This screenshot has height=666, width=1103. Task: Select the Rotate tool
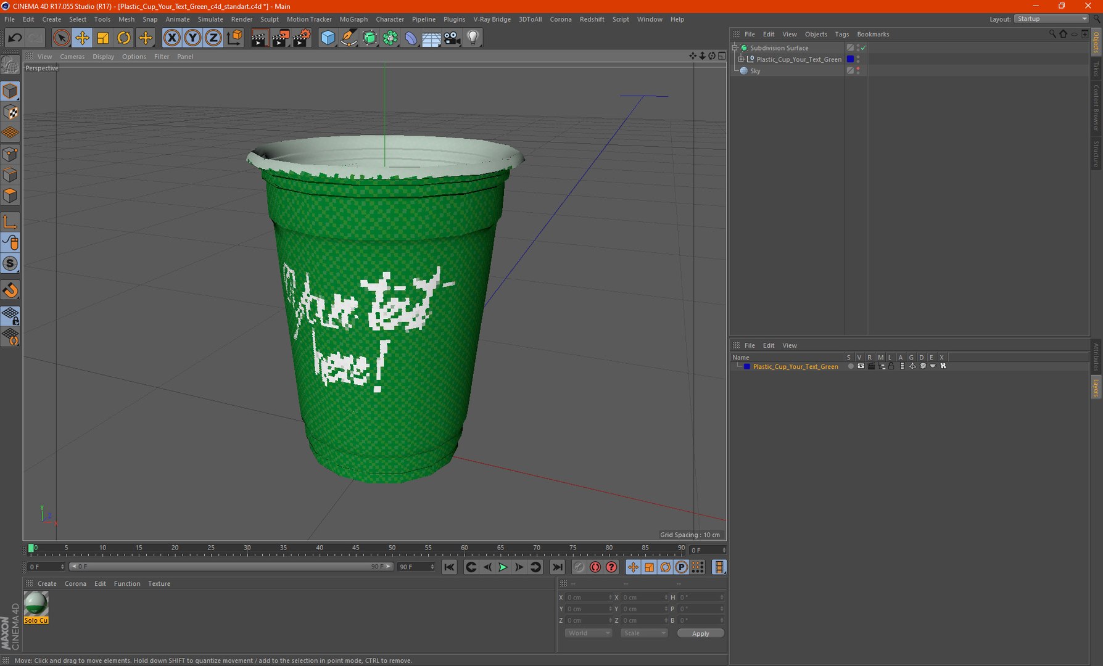coord(124,38)
